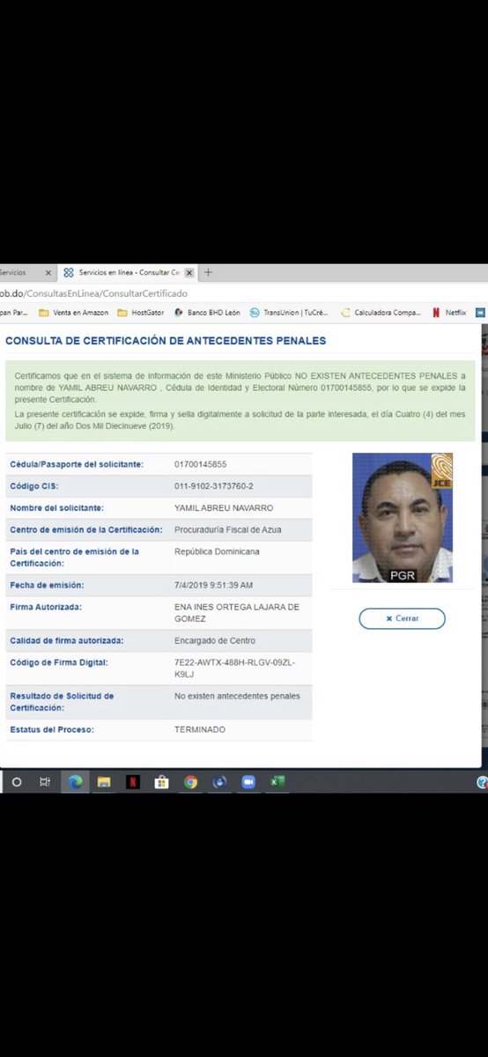The height and width of the screenshot is (1057, 488).
Task: Open Excel from taskbar
Action: point(277,781)
